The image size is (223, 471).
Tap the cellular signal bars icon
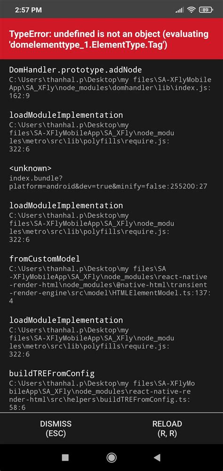(179, 10)
